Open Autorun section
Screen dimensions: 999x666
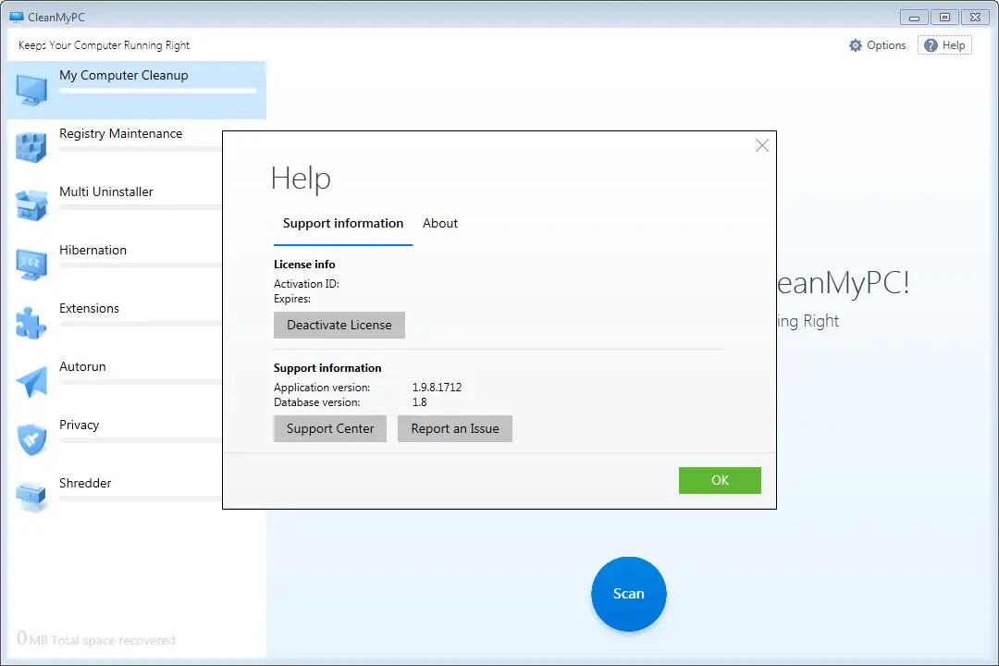(x=116, y=381)
